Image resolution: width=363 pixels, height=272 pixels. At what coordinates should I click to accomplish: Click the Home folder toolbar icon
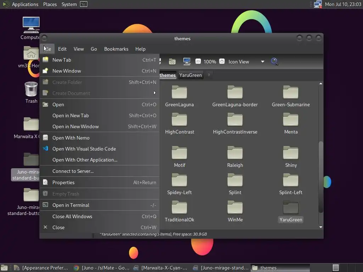[172, 62]
